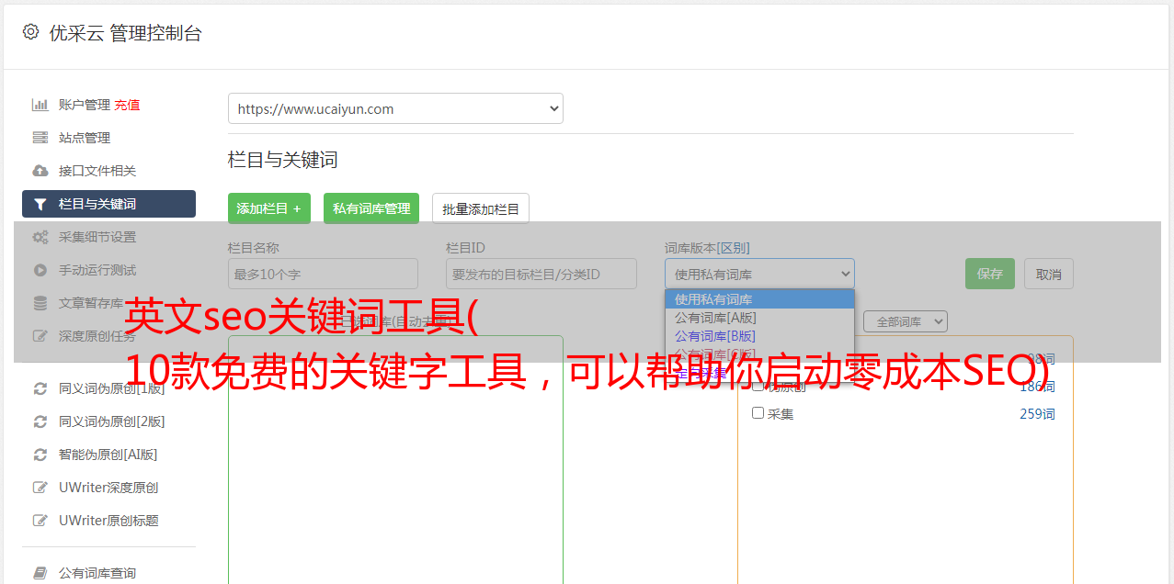Click the 私有词库管理 button

[x=371, y=208]
